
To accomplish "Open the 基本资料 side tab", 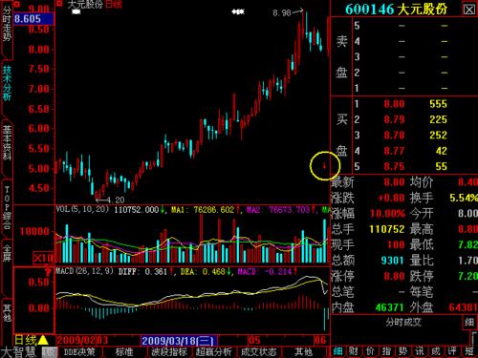I will tap(7, 142).
